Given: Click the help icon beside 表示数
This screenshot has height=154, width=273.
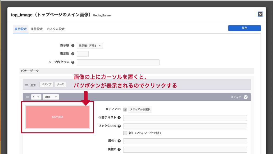Looking at the screenshot, I should pos(73,54).
